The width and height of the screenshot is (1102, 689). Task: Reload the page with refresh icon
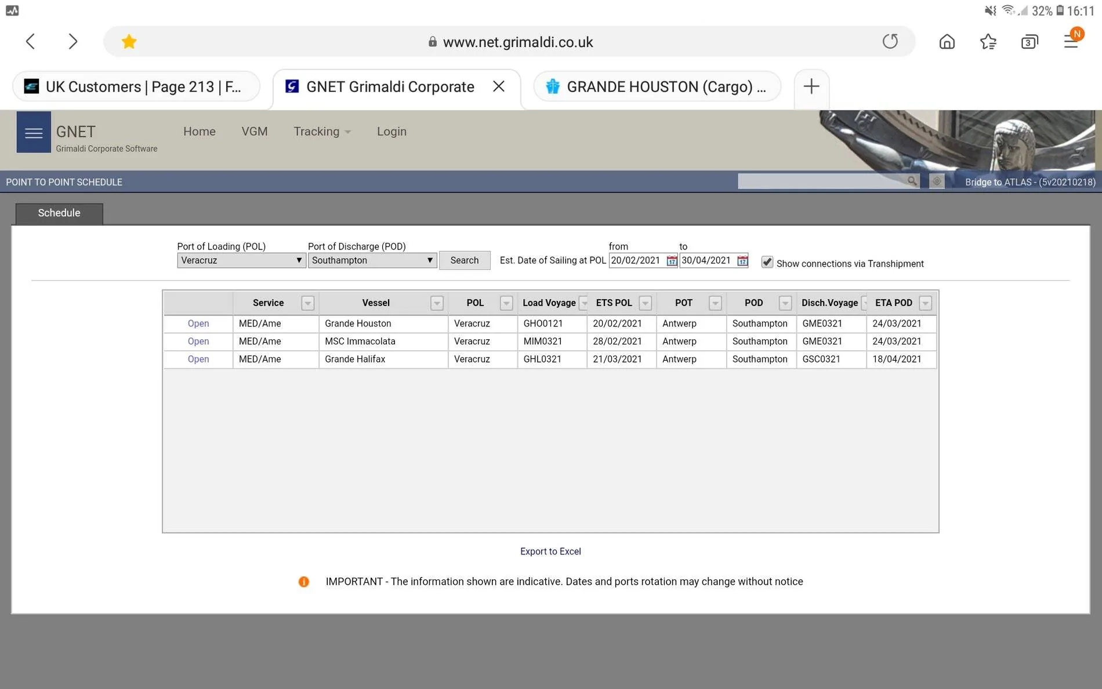[890, 41]
